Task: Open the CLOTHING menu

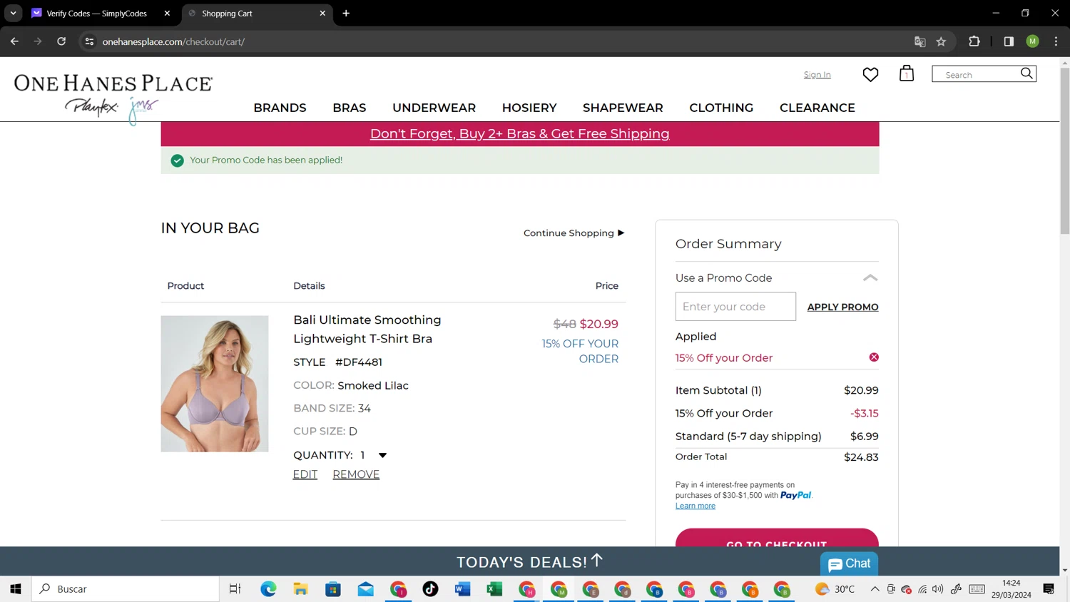Action: (721, 108)
